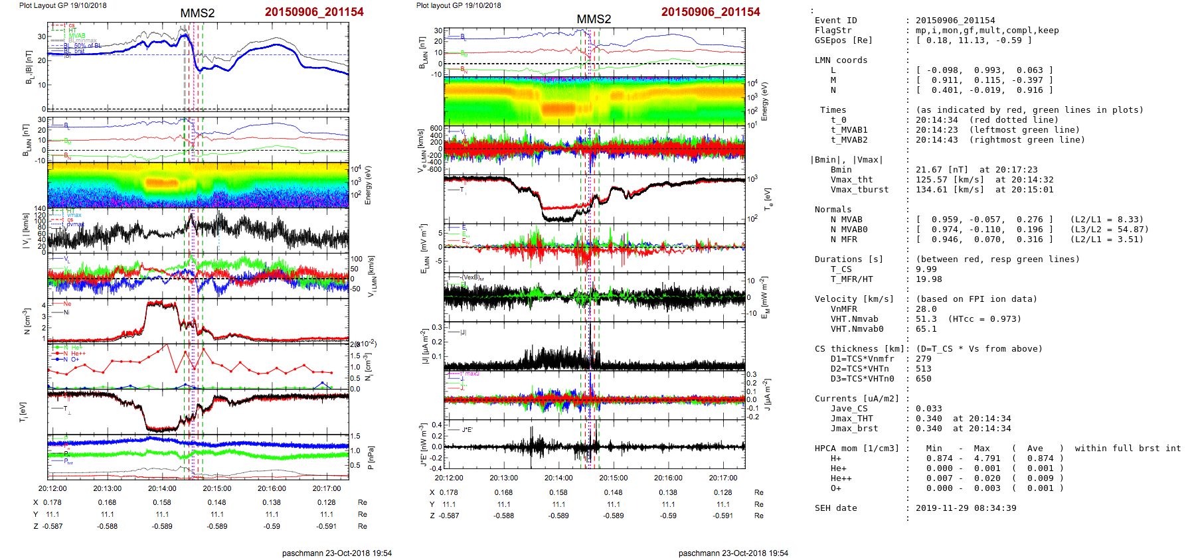Click the 'MMS2' title of the right plot
1198x558 pixels.
(594, 19)
